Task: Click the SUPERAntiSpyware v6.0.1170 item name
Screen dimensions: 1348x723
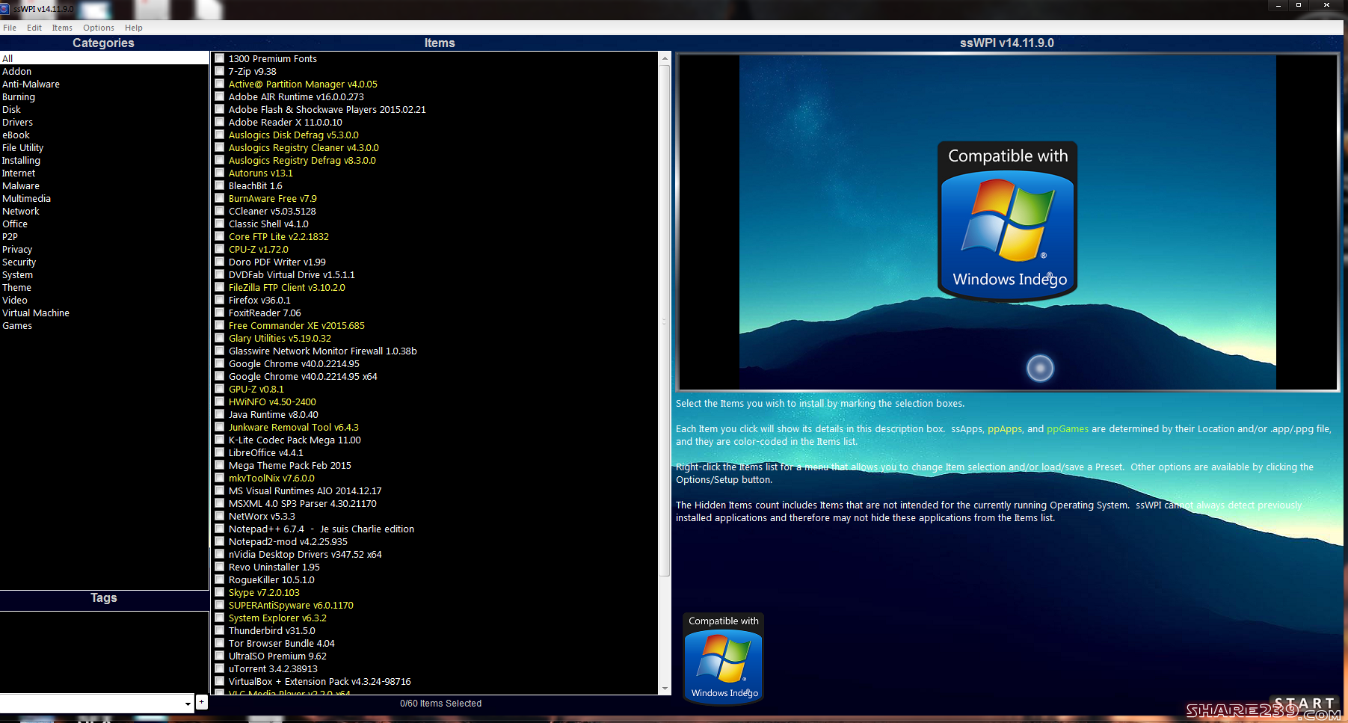Action: [291, 605]
